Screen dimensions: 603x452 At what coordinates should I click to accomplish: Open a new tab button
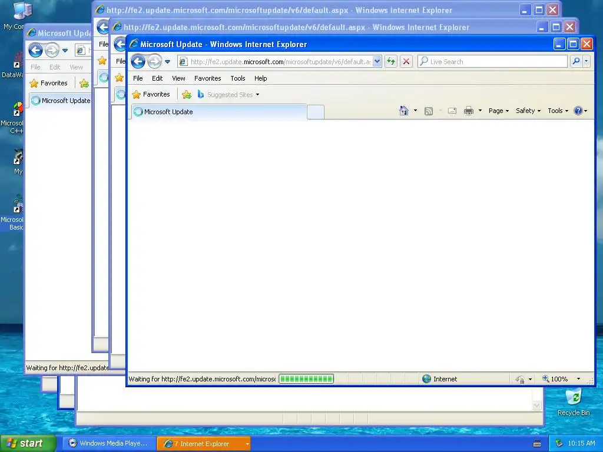pyautogui.click(x=316, y=112)
